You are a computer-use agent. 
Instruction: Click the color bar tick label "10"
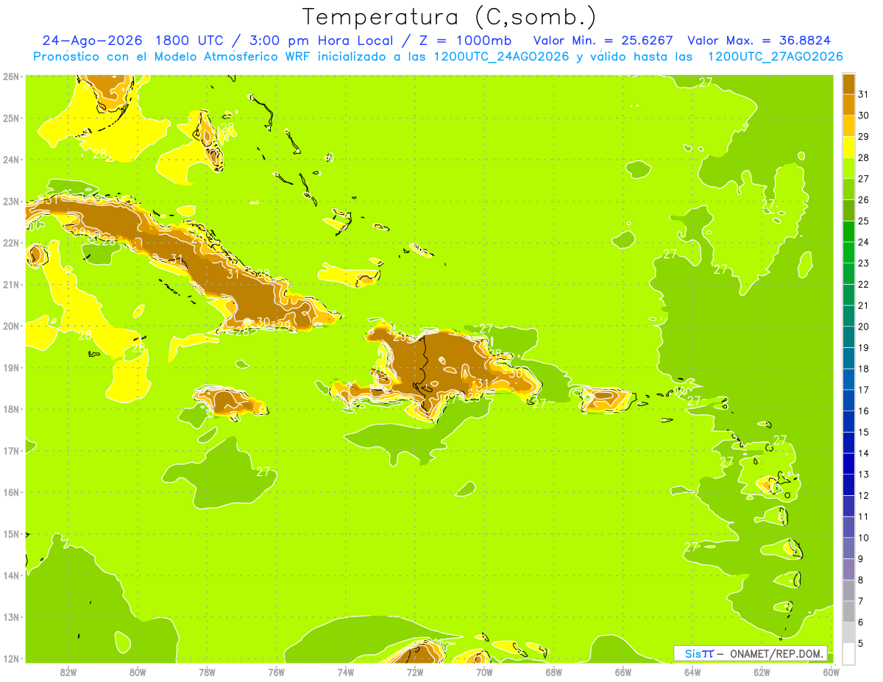pos(864,538)
